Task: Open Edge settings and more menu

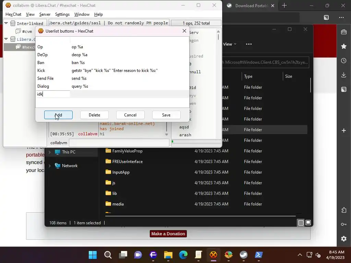Action: 341,17
